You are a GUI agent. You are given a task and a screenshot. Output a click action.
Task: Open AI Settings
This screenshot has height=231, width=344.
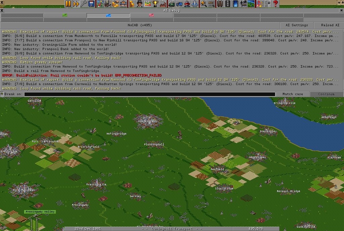point(297,25)
